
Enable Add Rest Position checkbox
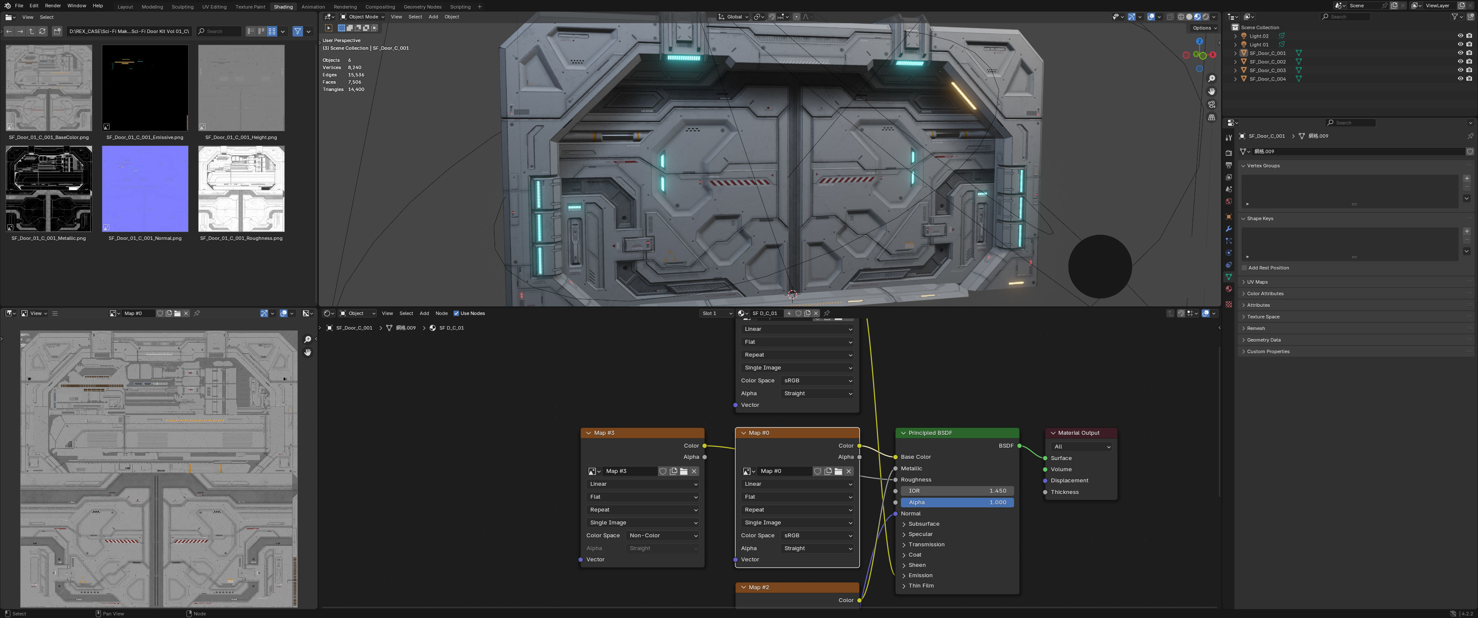1244,268
